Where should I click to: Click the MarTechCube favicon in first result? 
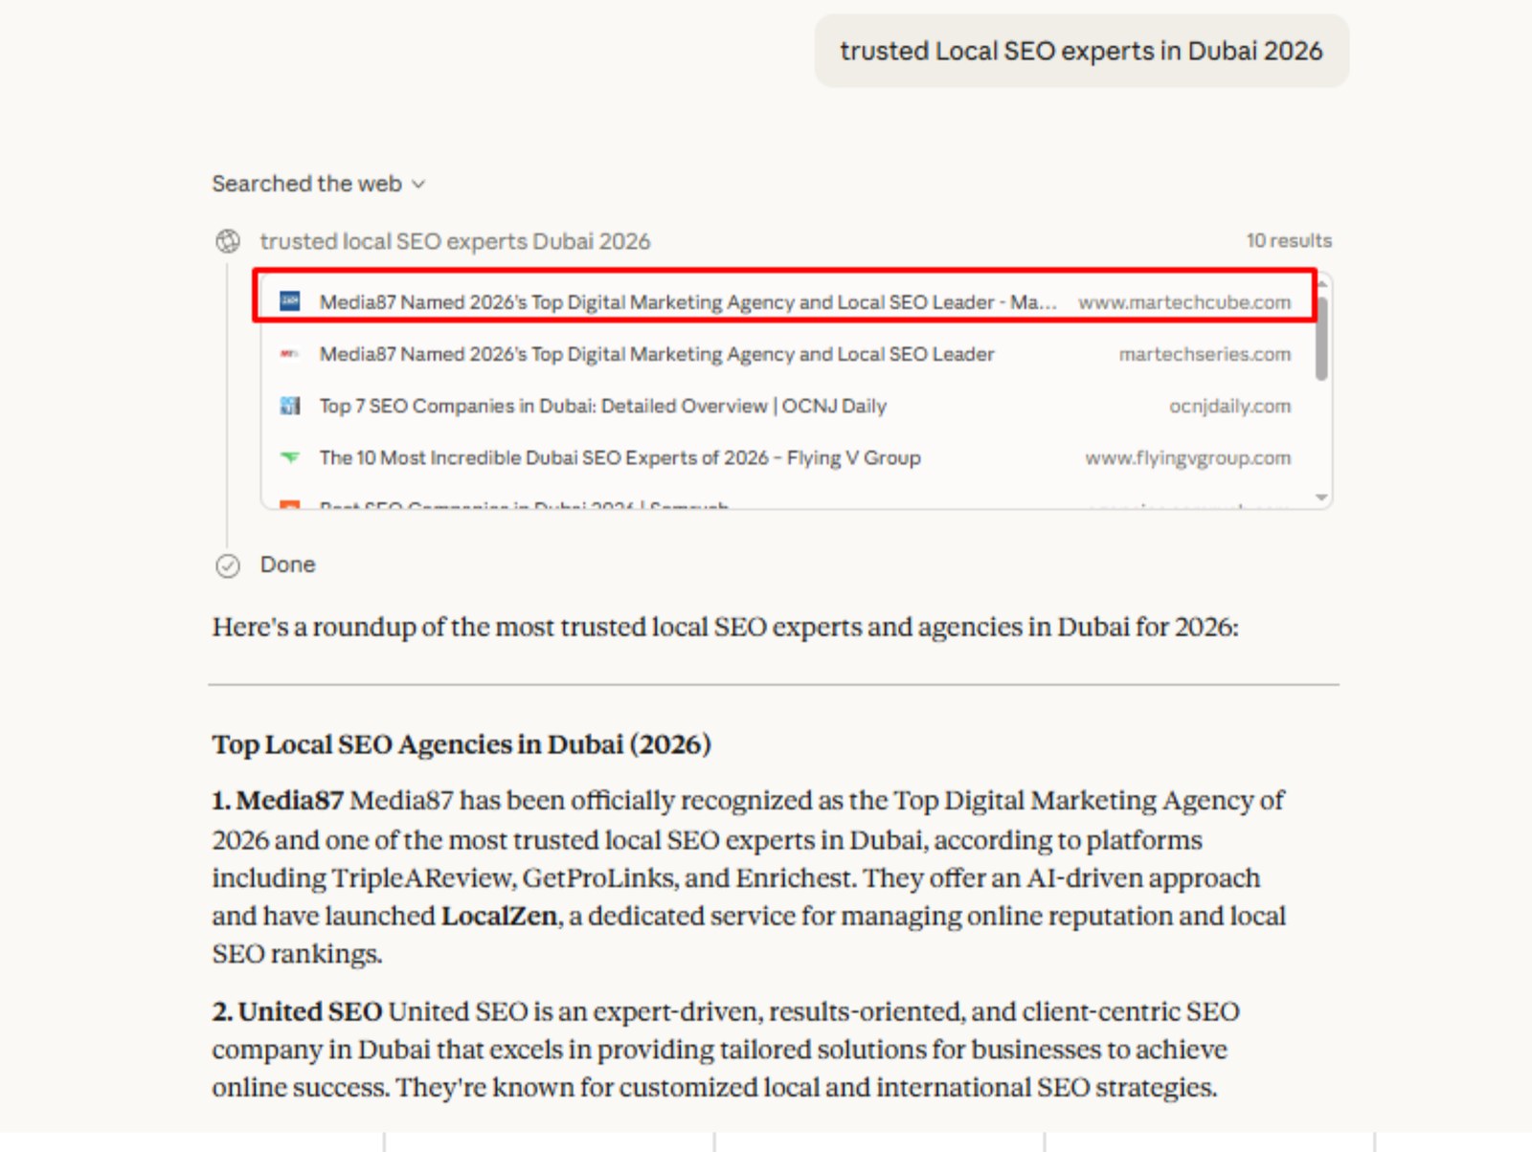[x=289, y=301]
